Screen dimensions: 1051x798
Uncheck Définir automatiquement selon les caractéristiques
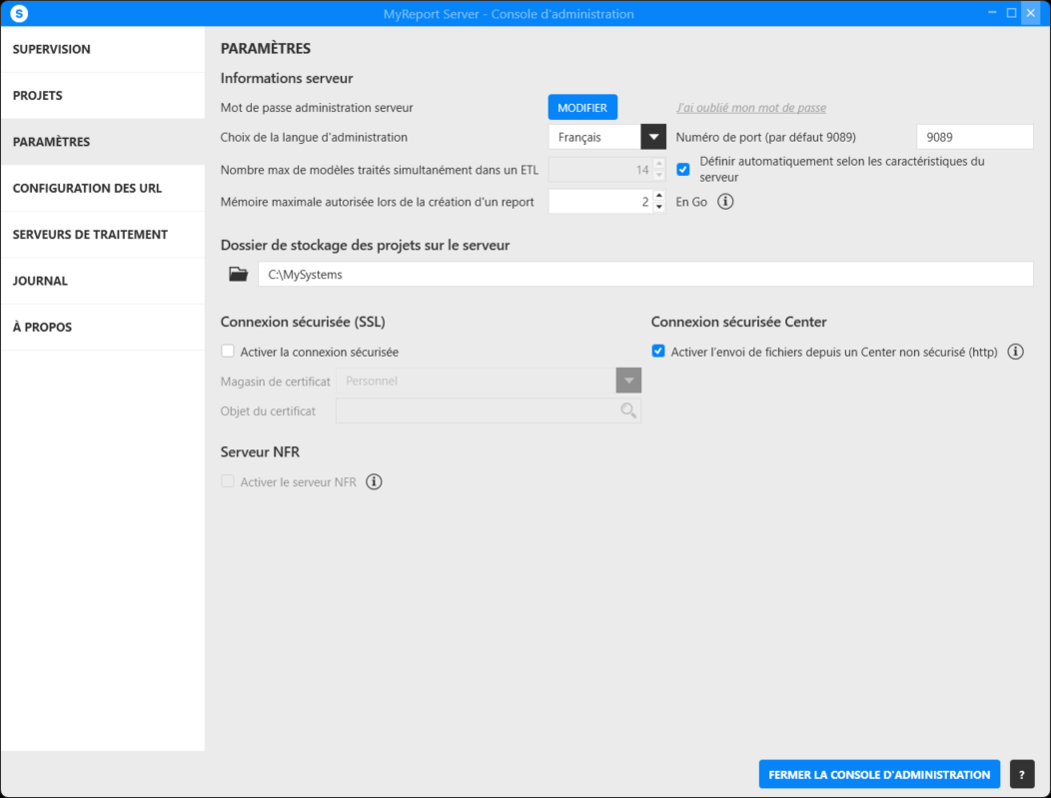683,169
